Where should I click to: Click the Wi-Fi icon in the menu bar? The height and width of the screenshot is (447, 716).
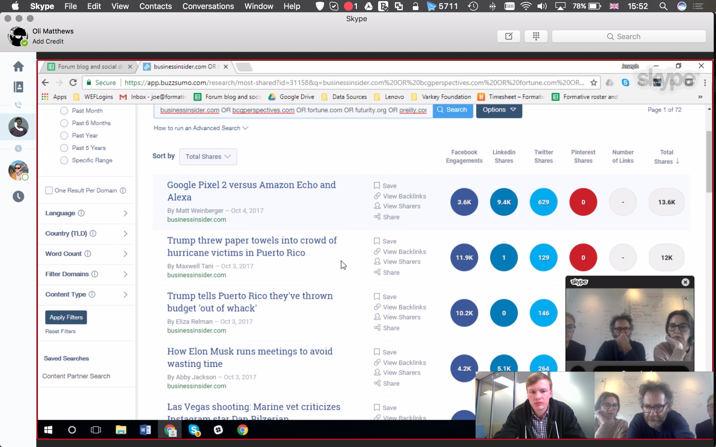click(x=526, y=6)
